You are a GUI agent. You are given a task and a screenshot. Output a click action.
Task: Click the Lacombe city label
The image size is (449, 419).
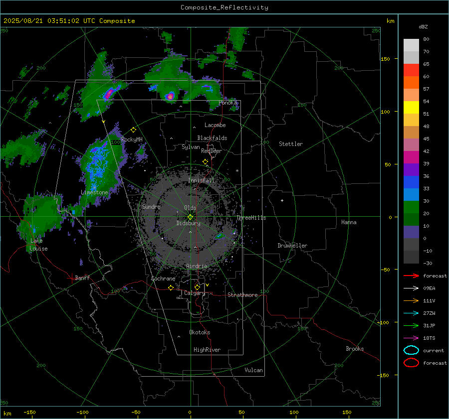click(x=215, y=125)
